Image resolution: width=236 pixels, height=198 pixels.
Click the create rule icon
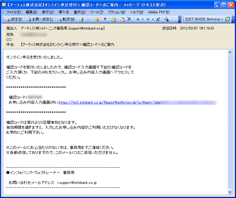(x=122, y=19)
